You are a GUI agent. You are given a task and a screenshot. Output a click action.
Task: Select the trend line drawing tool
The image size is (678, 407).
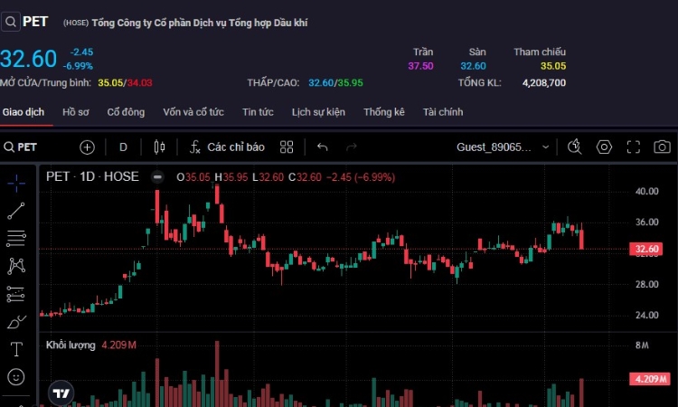coord(16,211)
